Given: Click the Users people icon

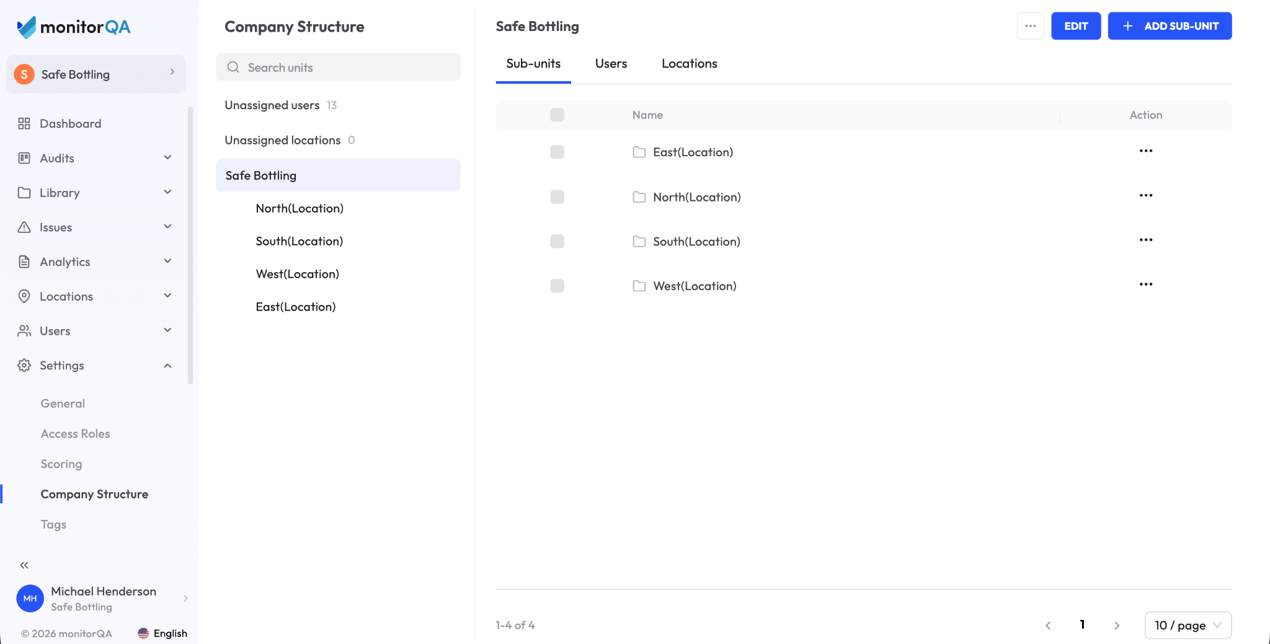Looking at the screenshot, I should [24, 331].
